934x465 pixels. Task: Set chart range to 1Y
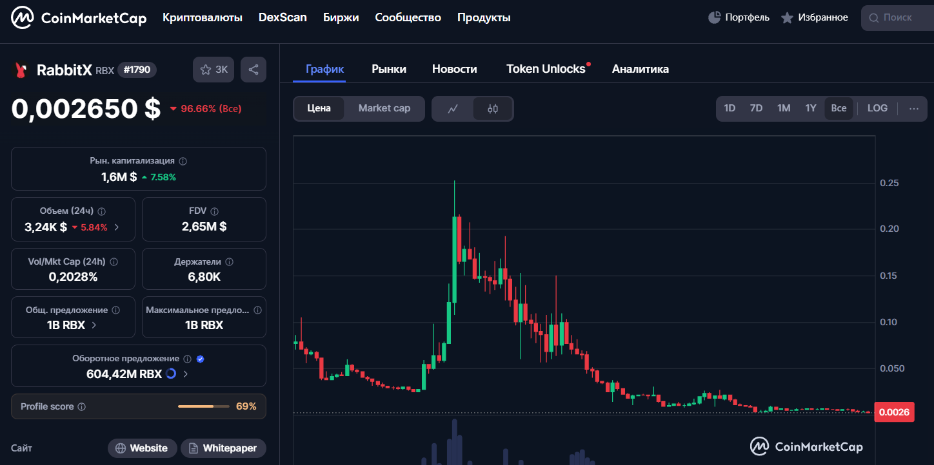tap(811, 108)
